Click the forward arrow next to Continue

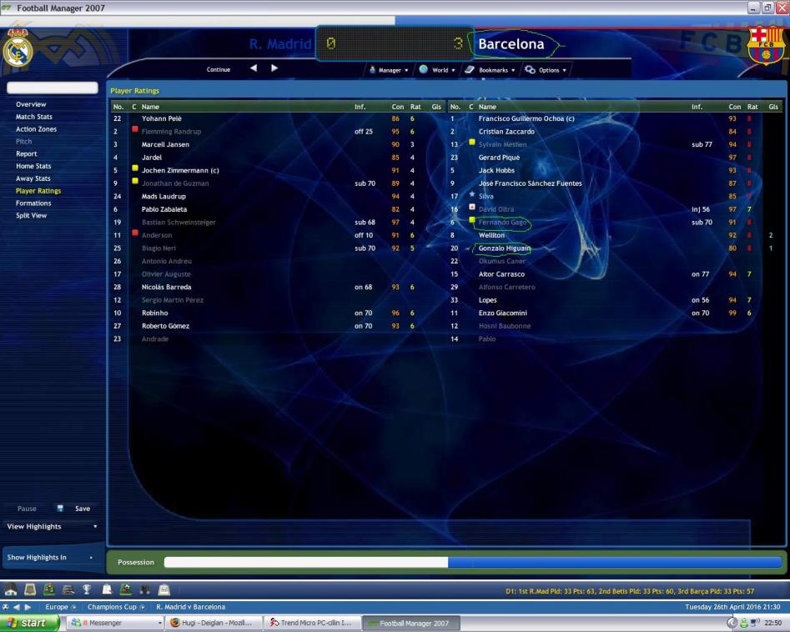274,68
